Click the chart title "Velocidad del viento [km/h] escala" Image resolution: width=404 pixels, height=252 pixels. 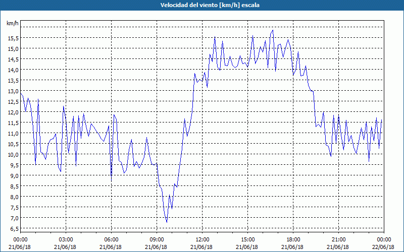pyautogui.click(x=210, y=5)
